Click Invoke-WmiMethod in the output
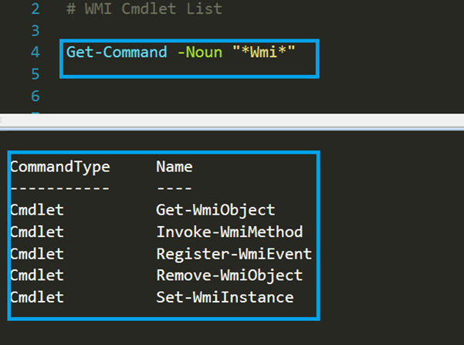Viewport: 464px width, 345px height. point(229,232)
